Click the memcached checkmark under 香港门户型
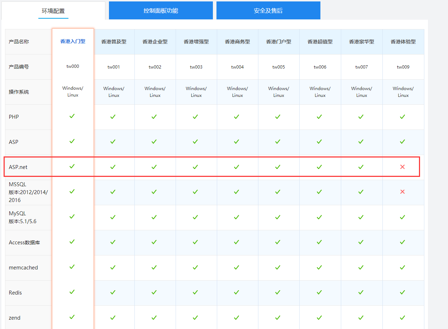This screenshot has width=448, height=329. 278,267
